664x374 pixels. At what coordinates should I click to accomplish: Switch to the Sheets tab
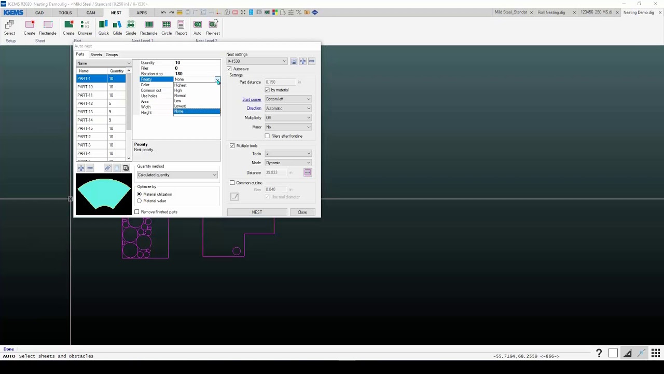click(96, 55)
